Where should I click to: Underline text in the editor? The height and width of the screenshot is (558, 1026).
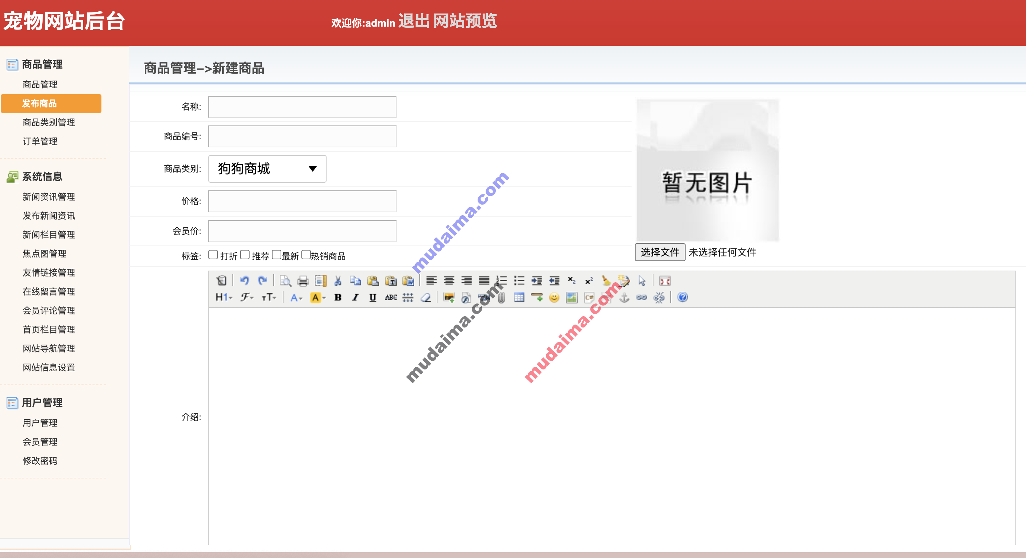click(x=373, y=297)
